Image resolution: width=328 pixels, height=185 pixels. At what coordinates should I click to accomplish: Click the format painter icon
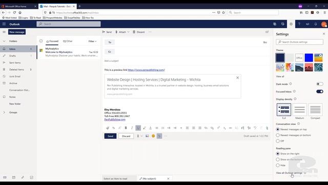click(x=108, y=128)
